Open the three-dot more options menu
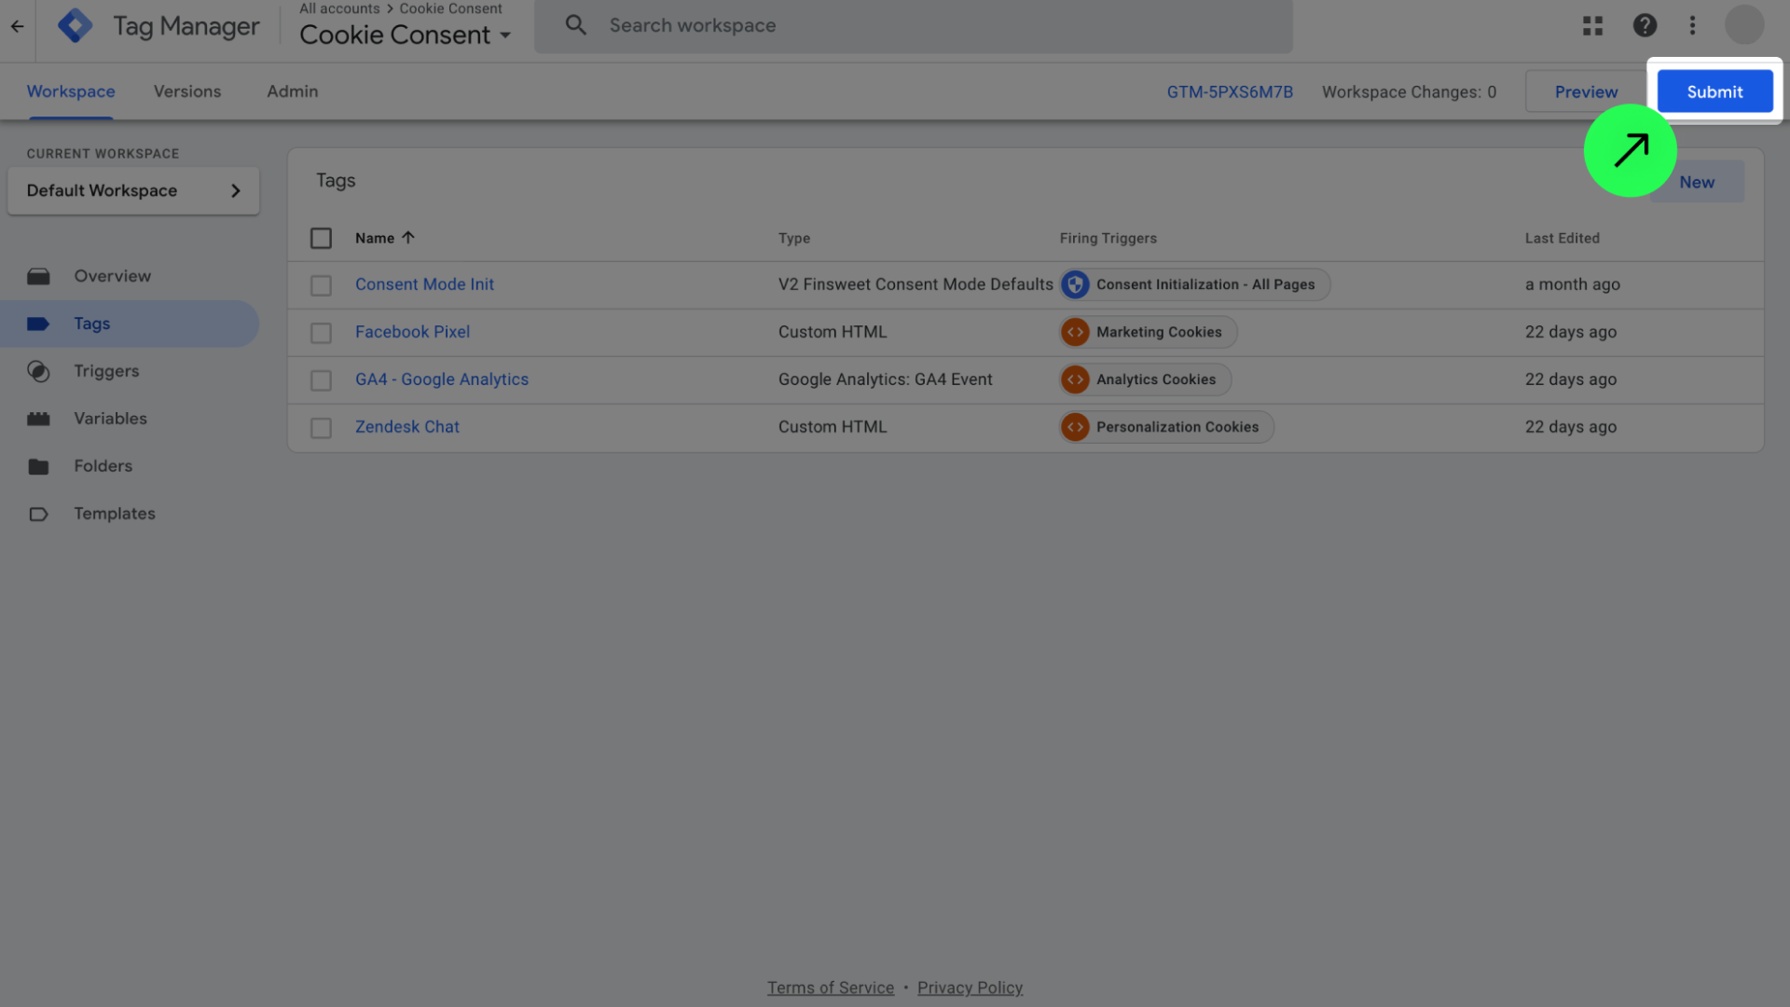This screenshot has width=1790, height=1007. click(1692, 26)
